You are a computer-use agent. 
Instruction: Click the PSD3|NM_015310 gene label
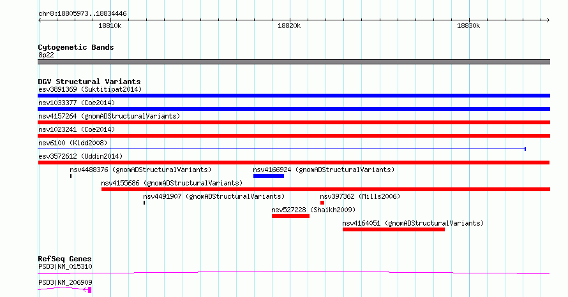(65, 266)
